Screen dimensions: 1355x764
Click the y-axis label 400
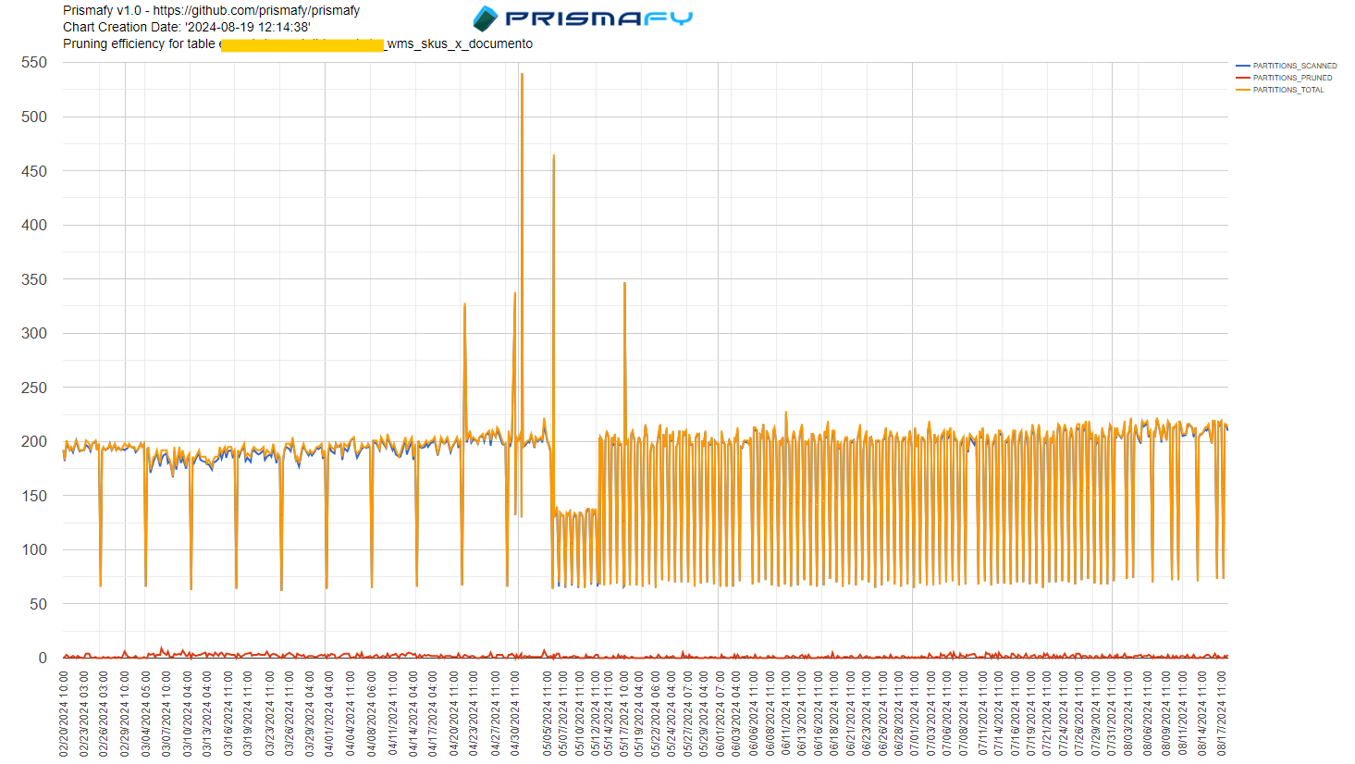34,225
